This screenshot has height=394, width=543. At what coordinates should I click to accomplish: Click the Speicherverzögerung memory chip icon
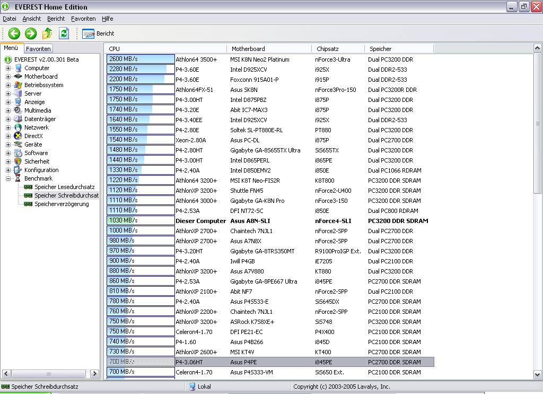[28, 204]
